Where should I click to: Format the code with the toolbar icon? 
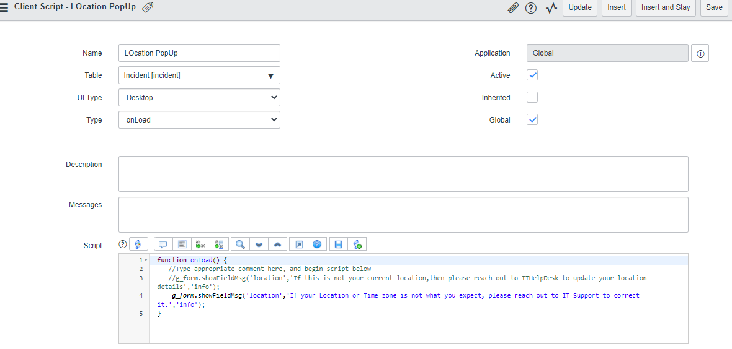[x=182, y=244]
